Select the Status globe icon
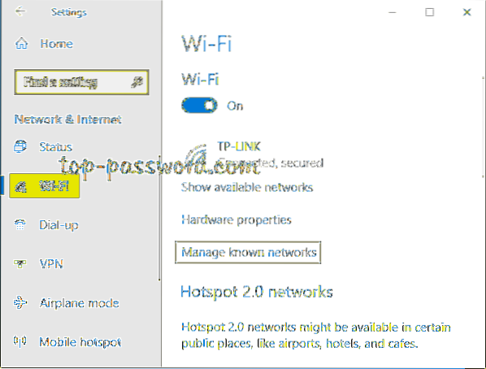Viewport: 486px width, 369px height. coord(20,146)
